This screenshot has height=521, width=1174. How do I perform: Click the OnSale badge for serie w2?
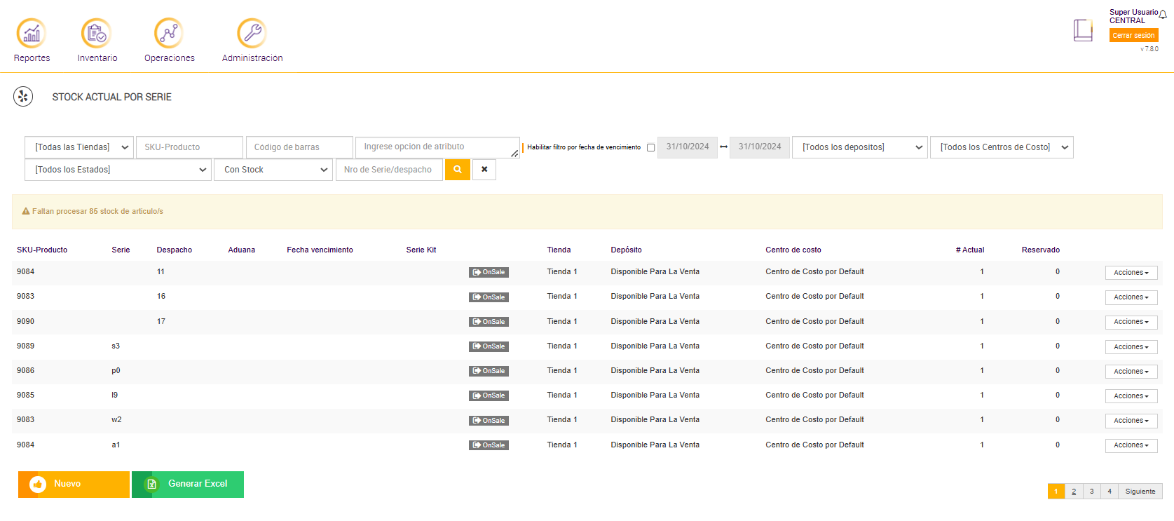[489, 421]
